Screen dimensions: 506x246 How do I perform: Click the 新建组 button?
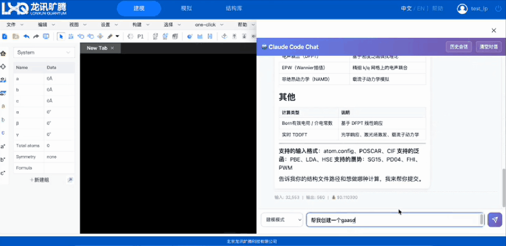point(40,180)
